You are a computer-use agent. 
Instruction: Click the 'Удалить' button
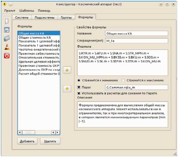[x=50, y=141]
